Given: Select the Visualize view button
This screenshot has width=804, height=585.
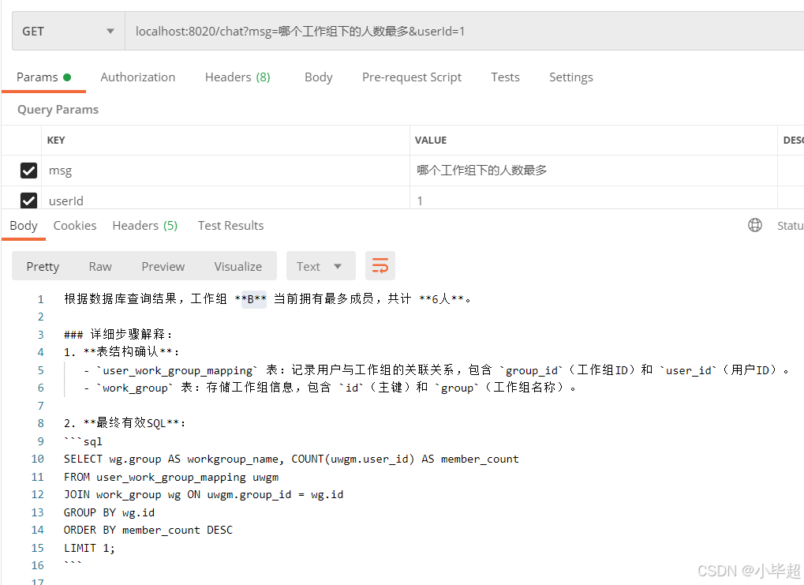Looking at the screenshot, I should click(x=238, y=266).
